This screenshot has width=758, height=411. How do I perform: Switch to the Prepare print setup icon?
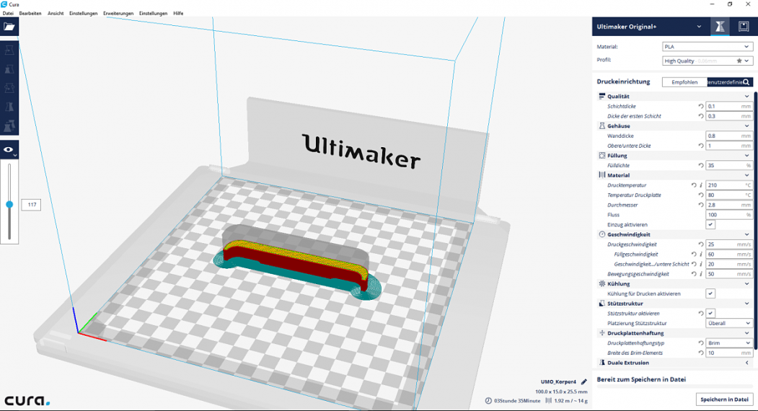(720, 27)
